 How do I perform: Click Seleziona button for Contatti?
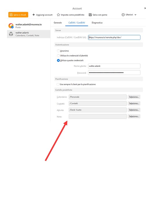(134, 103)
